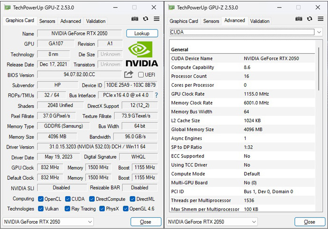Click the Bandwidth field 96.0 GB/s

pyautogui.click(x=135, y=137)
